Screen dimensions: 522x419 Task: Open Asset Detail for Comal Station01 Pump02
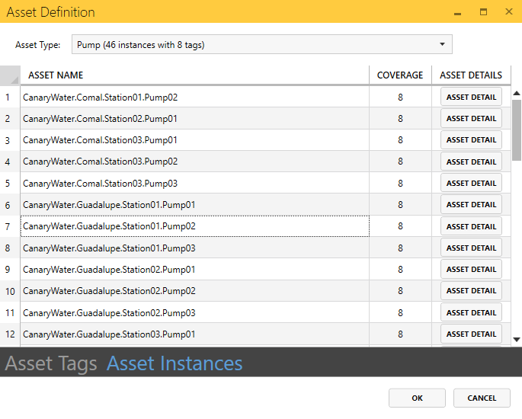[471, 97]
